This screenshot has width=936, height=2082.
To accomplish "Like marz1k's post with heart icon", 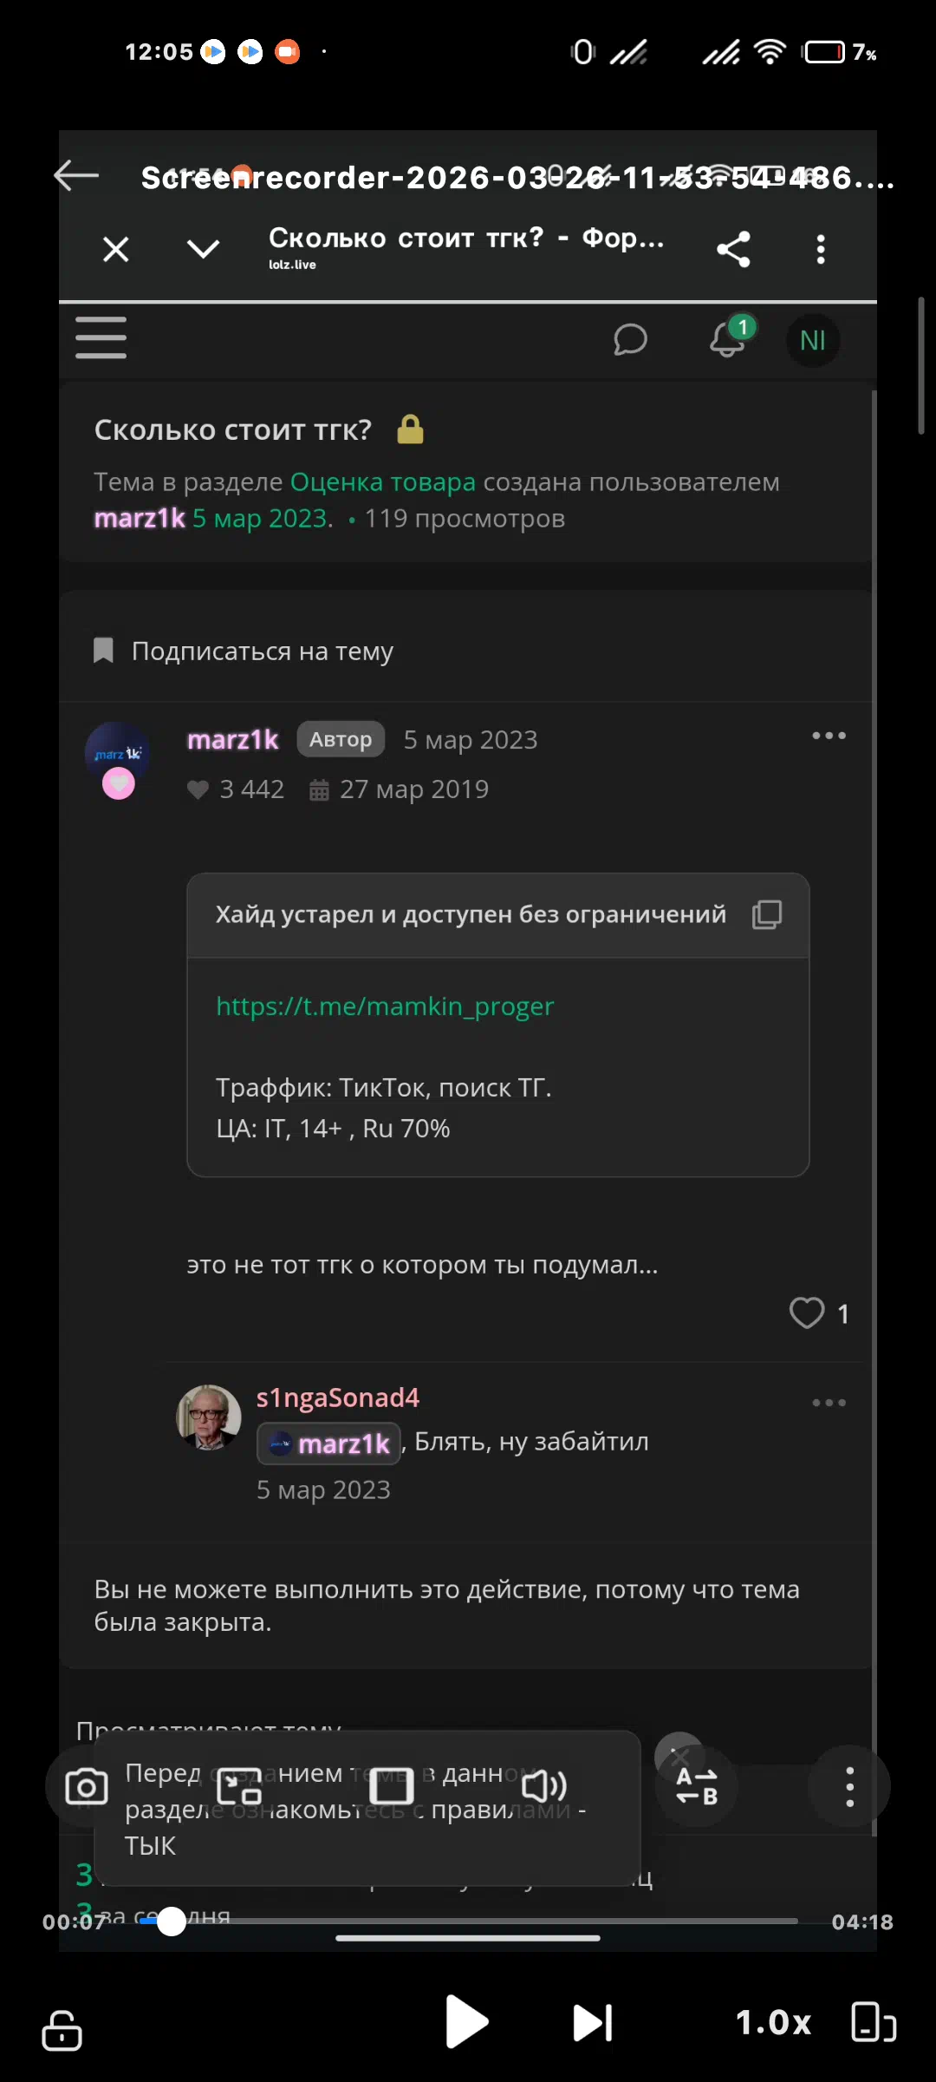I will tap(807, 1313).
